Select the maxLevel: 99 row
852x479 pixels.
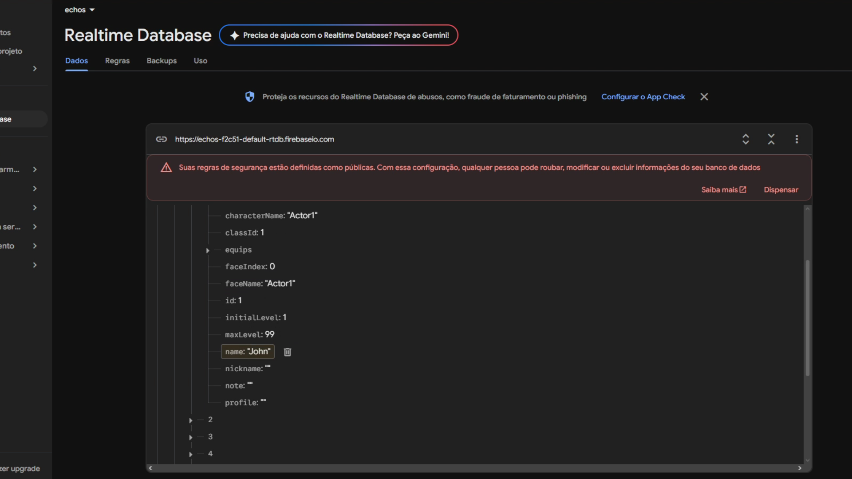pos(250,334)
